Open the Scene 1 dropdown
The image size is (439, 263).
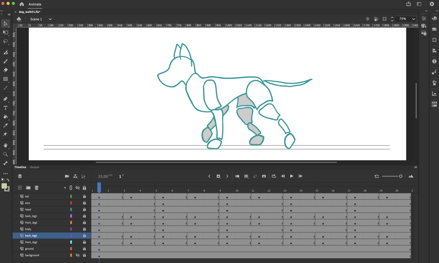coord(50,19)
